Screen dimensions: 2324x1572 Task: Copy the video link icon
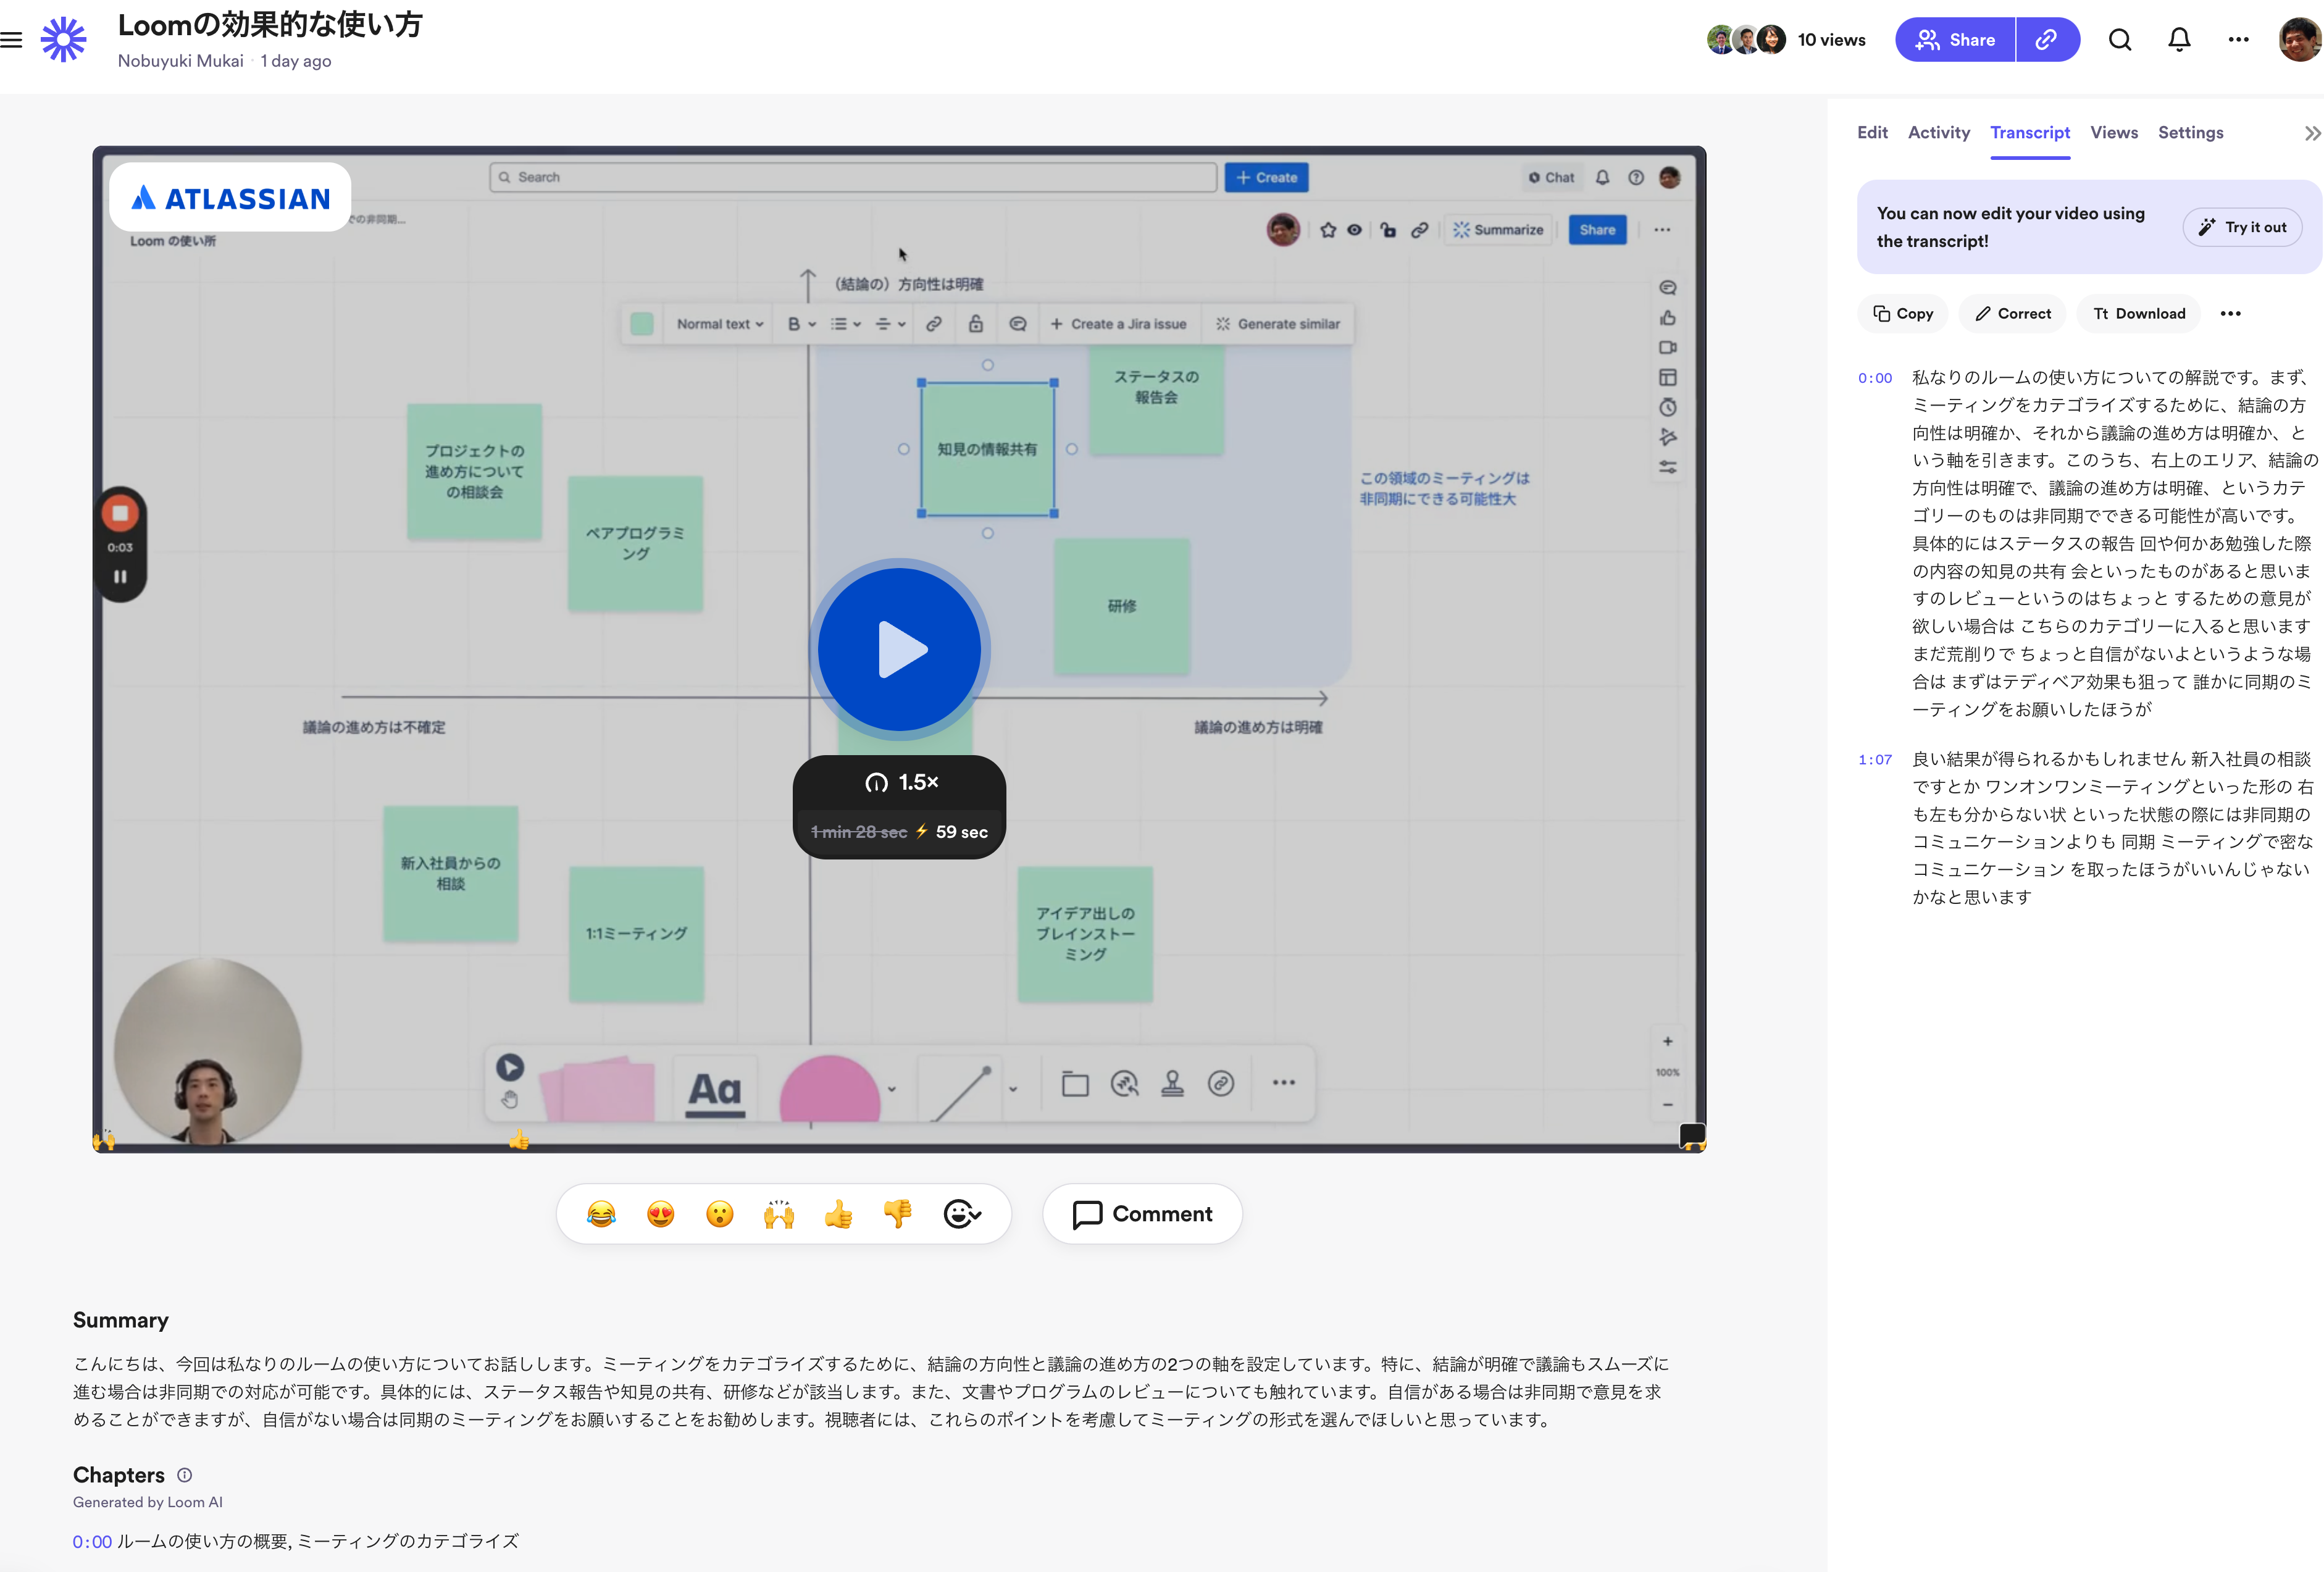pyautogui.click(x=2047, y=40)
